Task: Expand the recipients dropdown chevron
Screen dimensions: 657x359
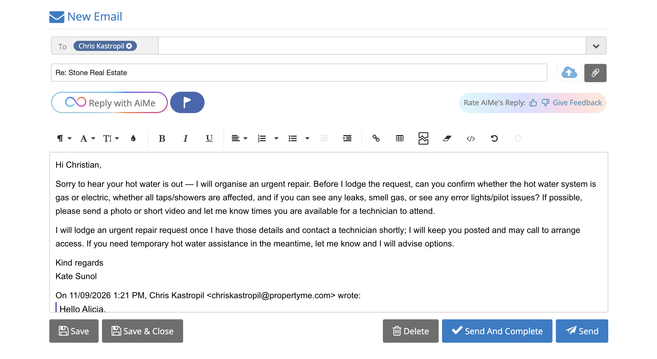Action: click(596, 46)
